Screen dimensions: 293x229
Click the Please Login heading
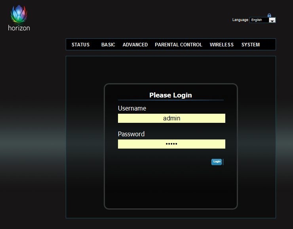171,95
